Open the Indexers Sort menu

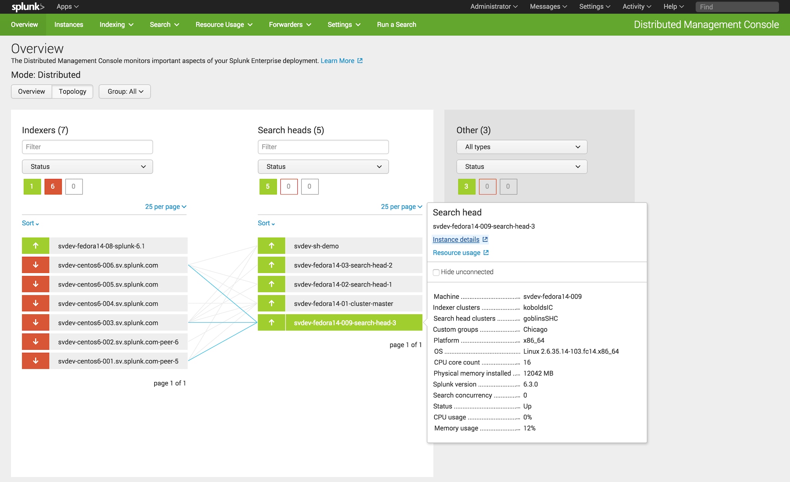click(x=30, y=223)
